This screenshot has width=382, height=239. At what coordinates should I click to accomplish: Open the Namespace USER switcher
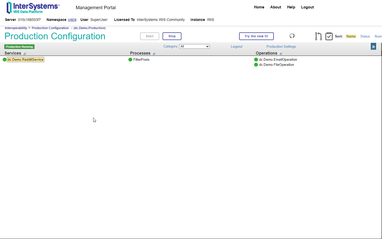(x=72, y=20)
